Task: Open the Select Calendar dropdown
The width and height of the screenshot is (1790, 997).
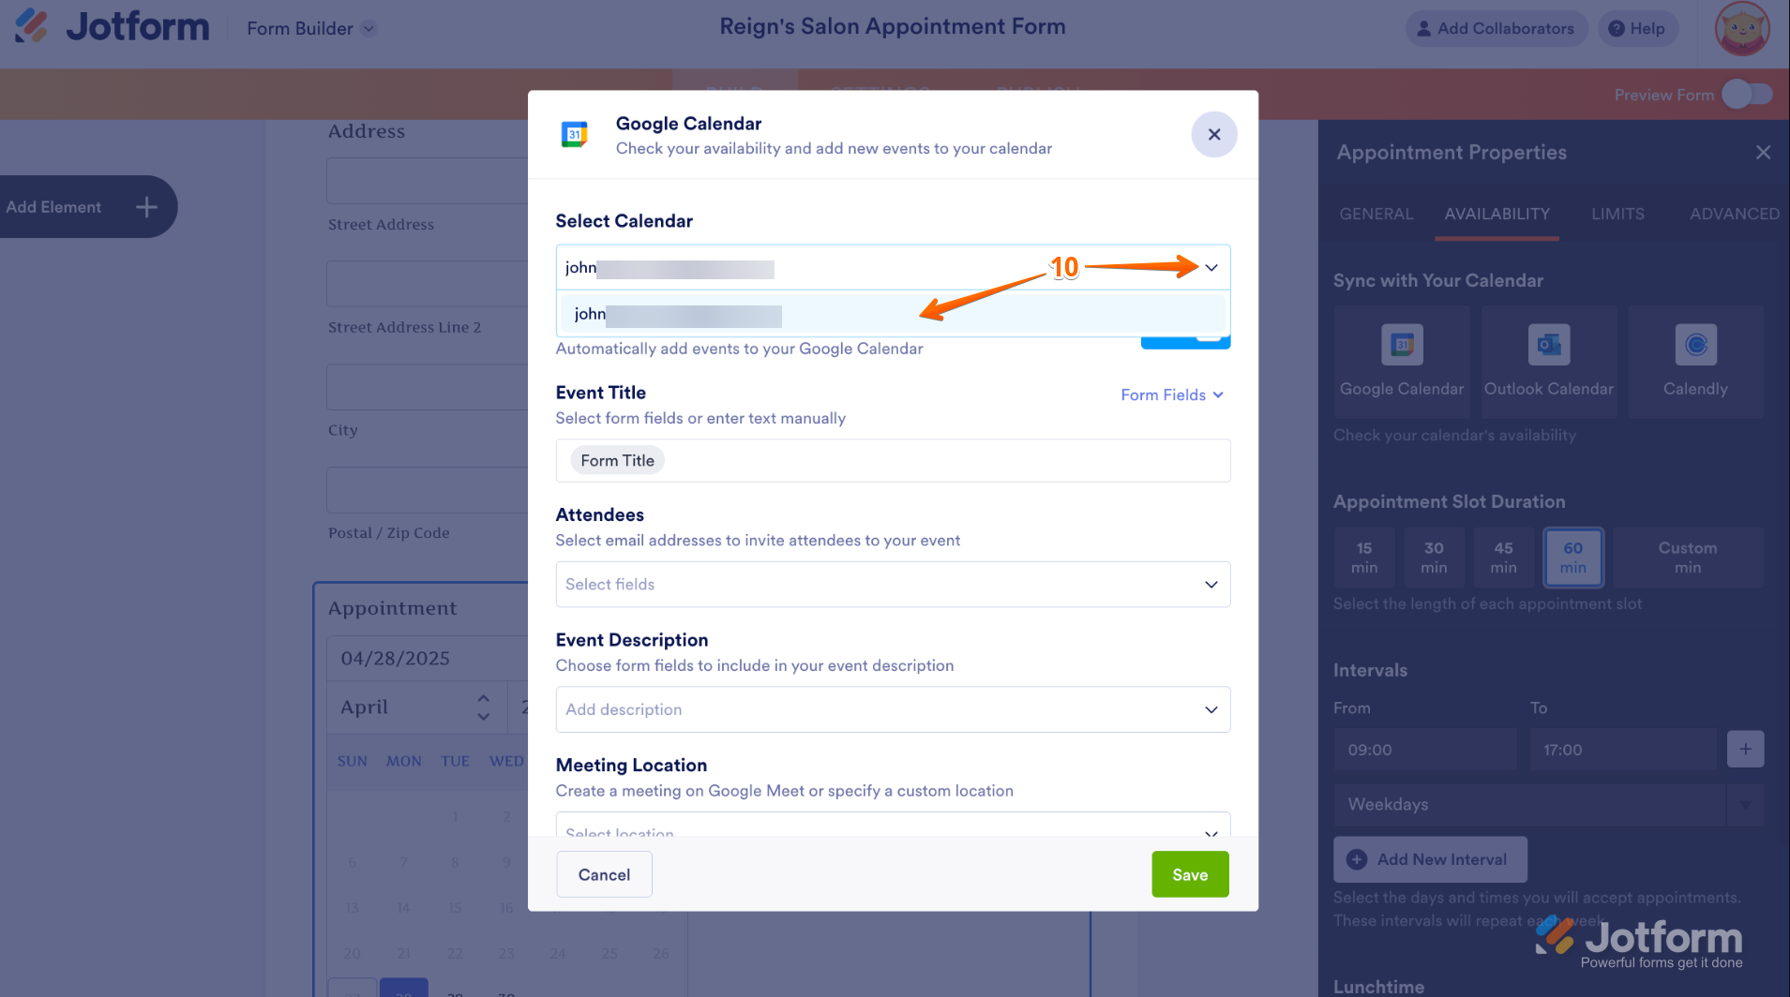Action: (x=893, y=268)
